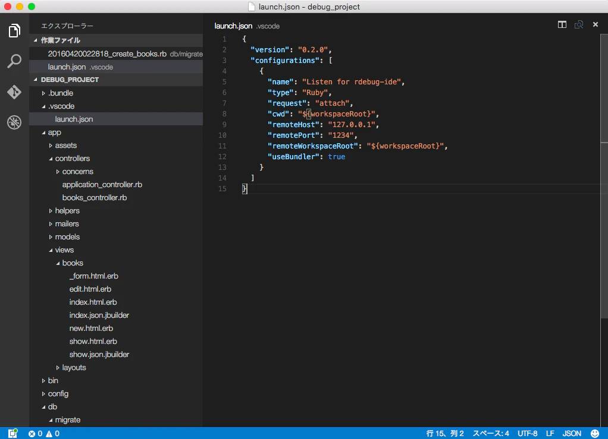Click the useBundler true value

337,157
